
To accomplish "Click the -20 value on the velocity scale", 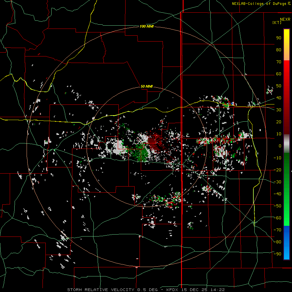I will click(x=277, y=170).
